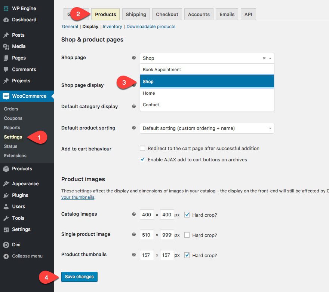This screenshot has height=292, width=329.
Task: Click the Catalog images width field
Action: 147,215
